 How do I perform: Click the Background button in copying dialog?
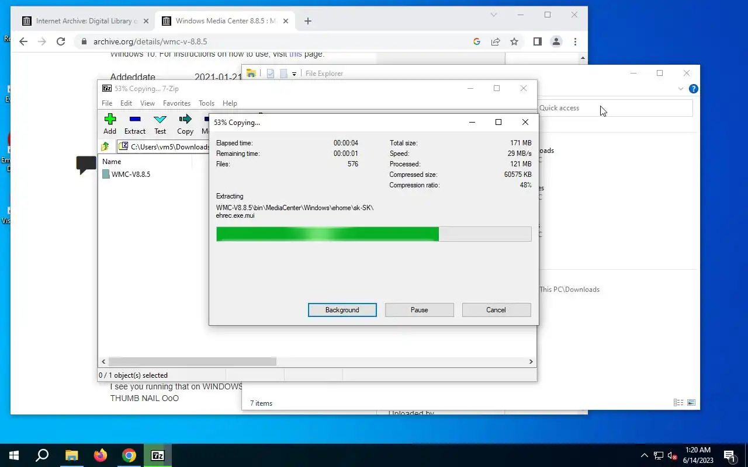[x=342, y=310]
